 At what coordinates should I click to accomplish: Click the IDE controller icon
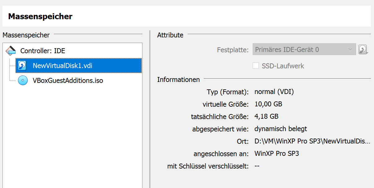click(x=11, y=50)
